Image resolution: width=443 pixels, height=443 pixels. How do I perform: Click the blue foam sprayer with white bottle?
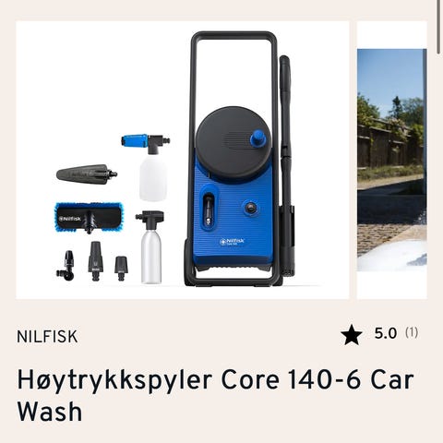point(149,167)
